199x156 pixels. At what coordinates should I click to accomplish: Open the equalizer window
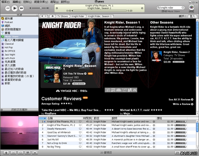[177, 153]
